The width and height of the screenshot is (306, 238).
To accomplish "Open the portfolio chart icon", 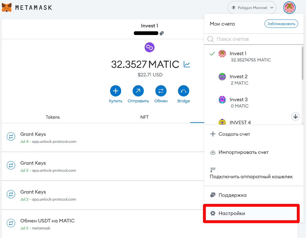I will coord(187,64).
